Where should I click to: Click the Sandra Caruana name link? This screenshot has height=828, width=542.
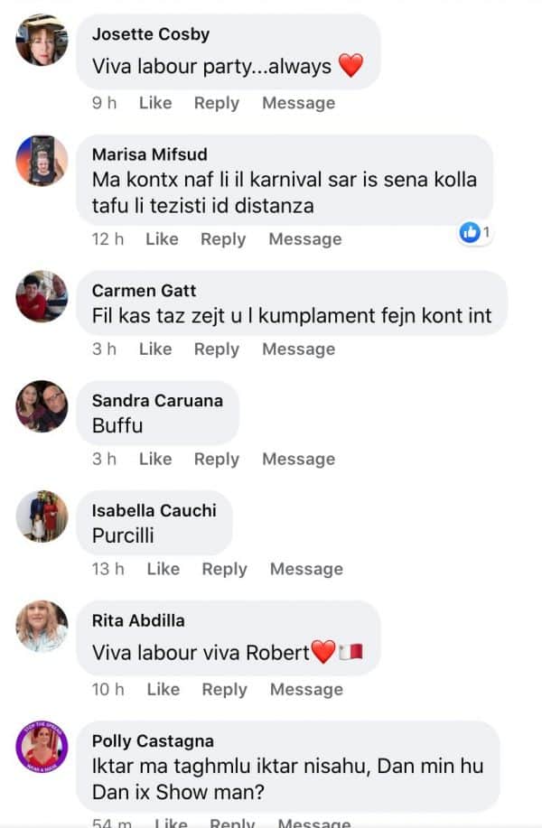(157, 400)
